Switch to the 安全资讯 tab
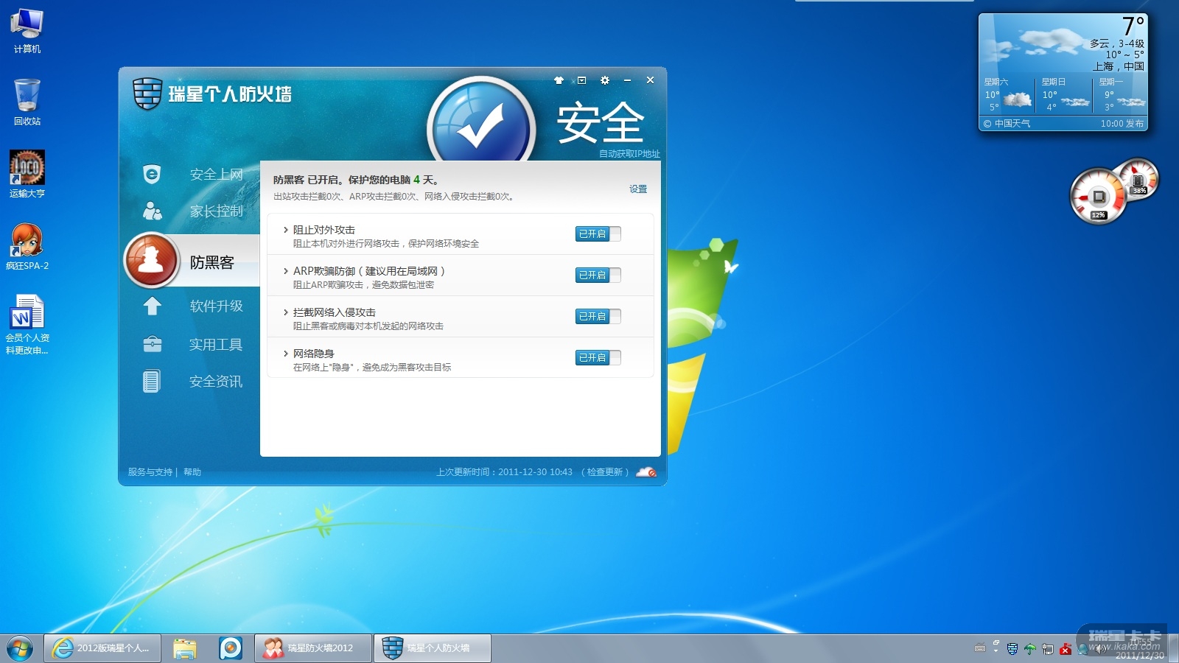 (216, 381)
